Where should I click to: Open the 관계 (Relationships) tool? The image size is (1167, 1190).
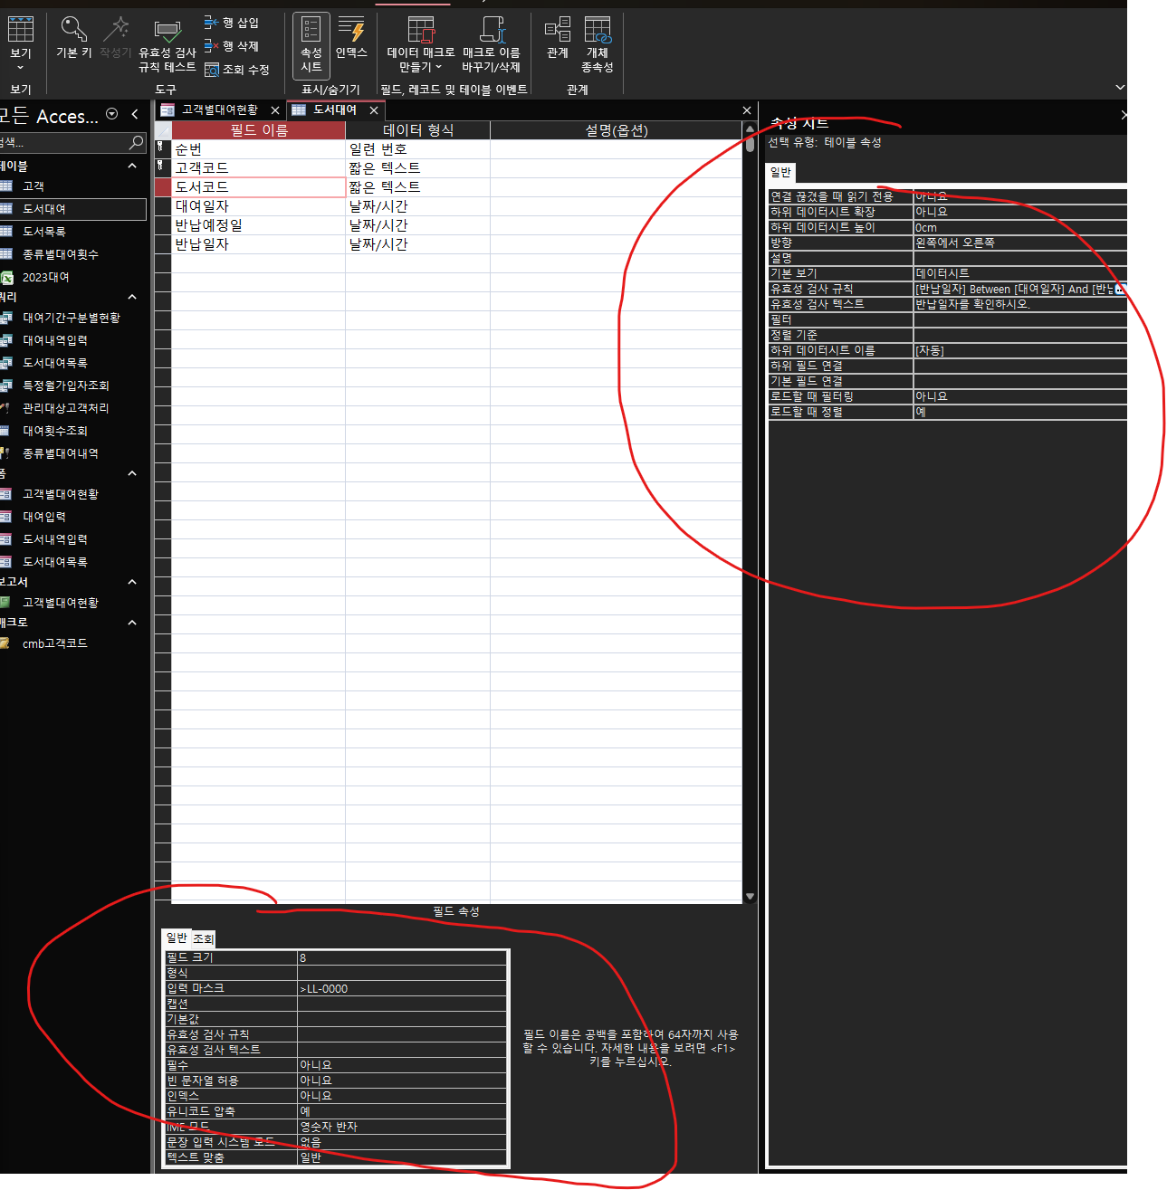558,38
